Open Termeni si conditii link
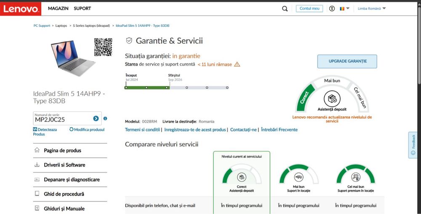Screen dimensions: 421x214 [142, 130]
